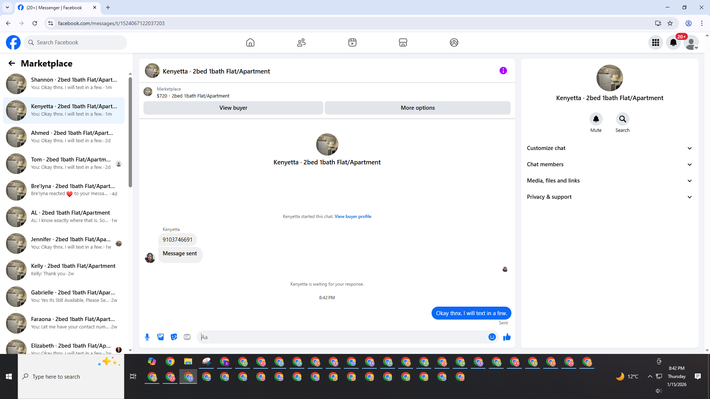Open the Marketplace tab in top navigation

pyautogui.click(x=403, y=42)
